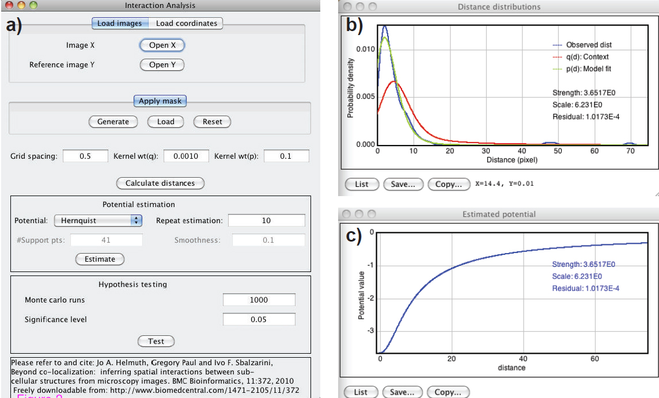Image resolution: width=659 pixels, height=398 pixels.
Task: Select the Load images tab
Action: tap(119, 24)
